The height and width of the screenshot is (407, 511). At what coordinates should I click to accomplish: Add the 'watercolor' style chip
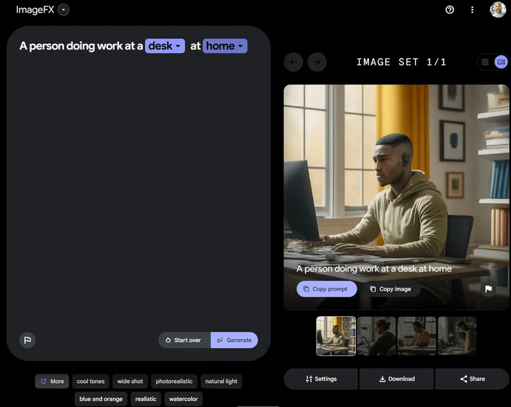[x=183, y=399]
